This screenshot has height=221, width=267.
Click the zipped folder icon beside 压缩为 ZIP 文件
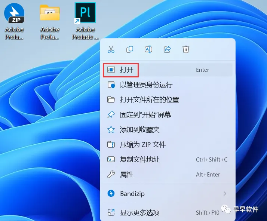pos(111,145)
